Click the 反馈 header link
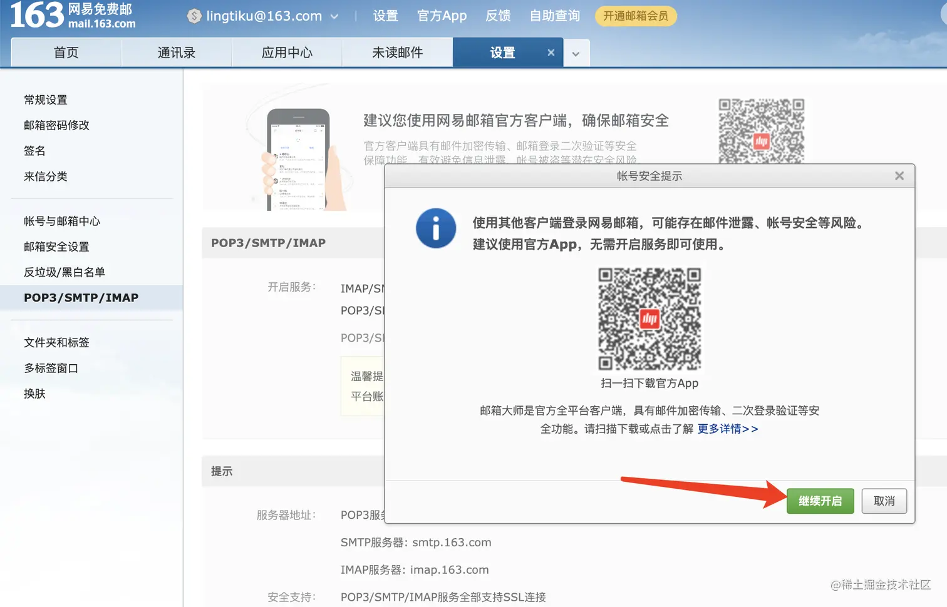Screen dimensions: 947x607 498,16
